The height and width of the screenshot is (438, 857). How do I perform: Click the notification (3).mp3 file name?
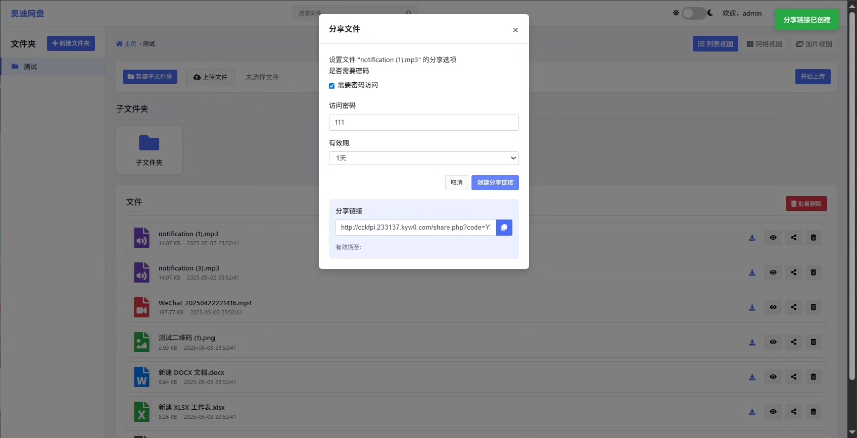pos(189,268)
